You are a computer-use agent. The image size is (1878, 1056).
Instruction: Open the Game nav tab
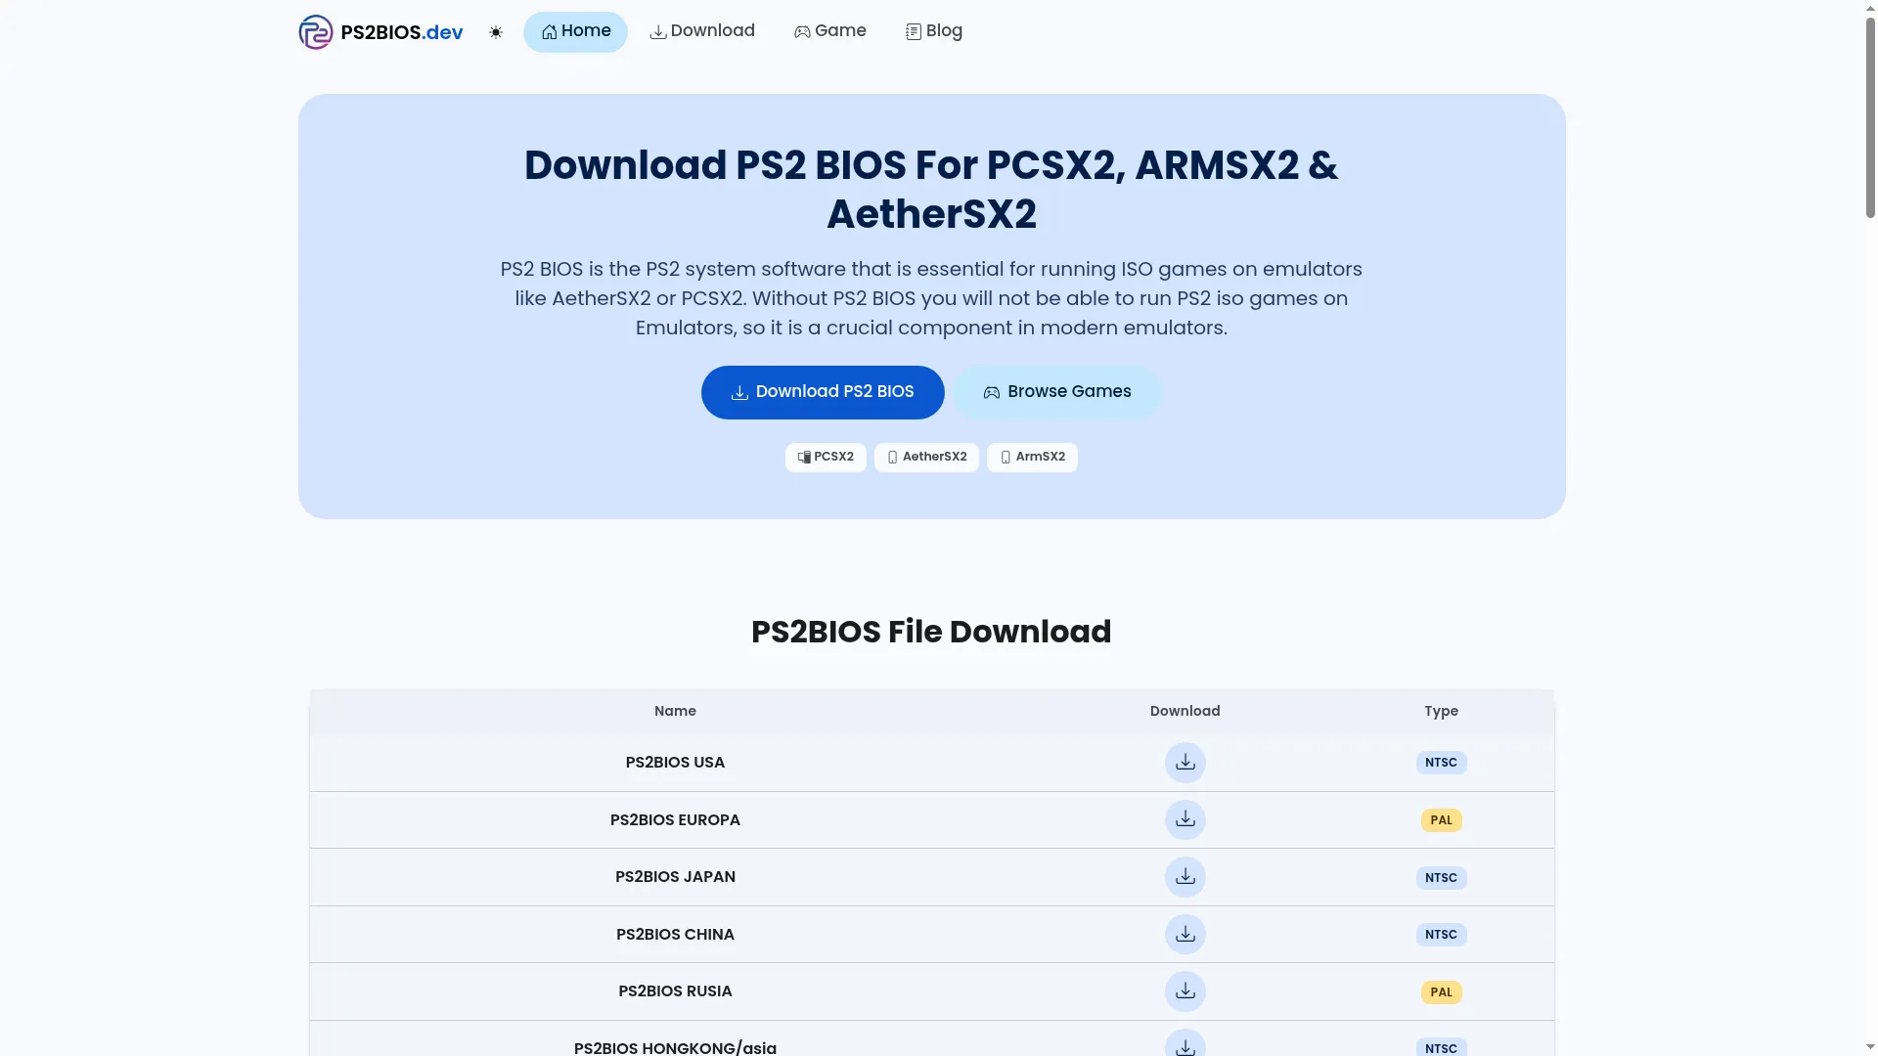click(829, 31)
